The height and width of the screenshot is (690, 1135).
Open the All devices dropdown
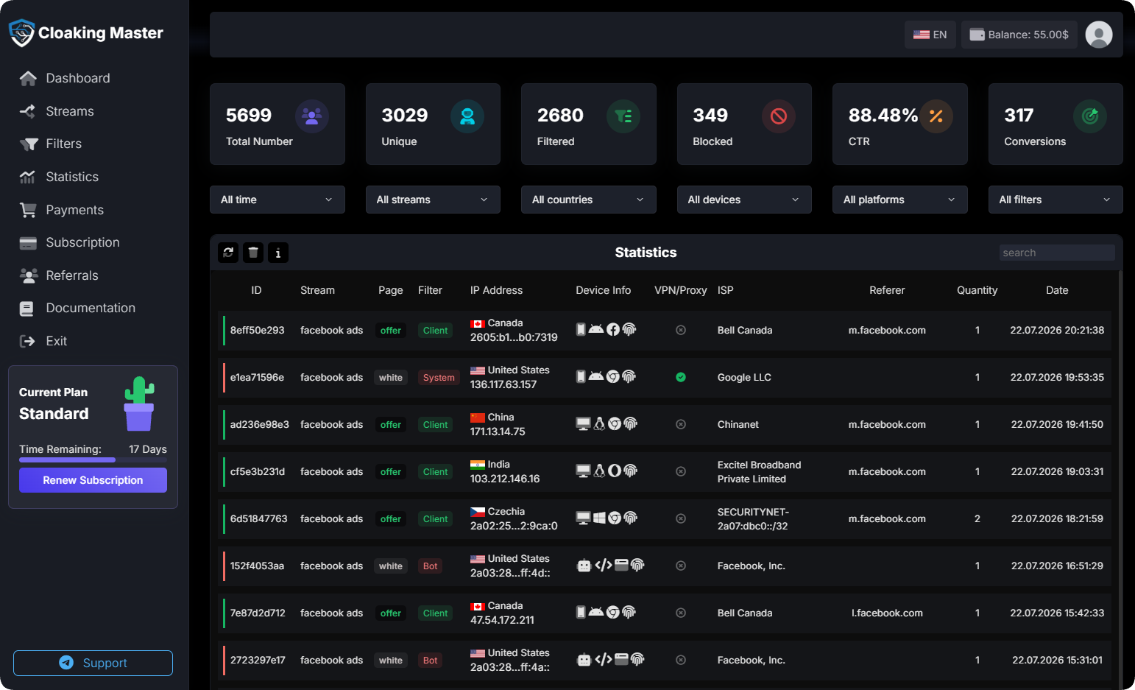744,200
